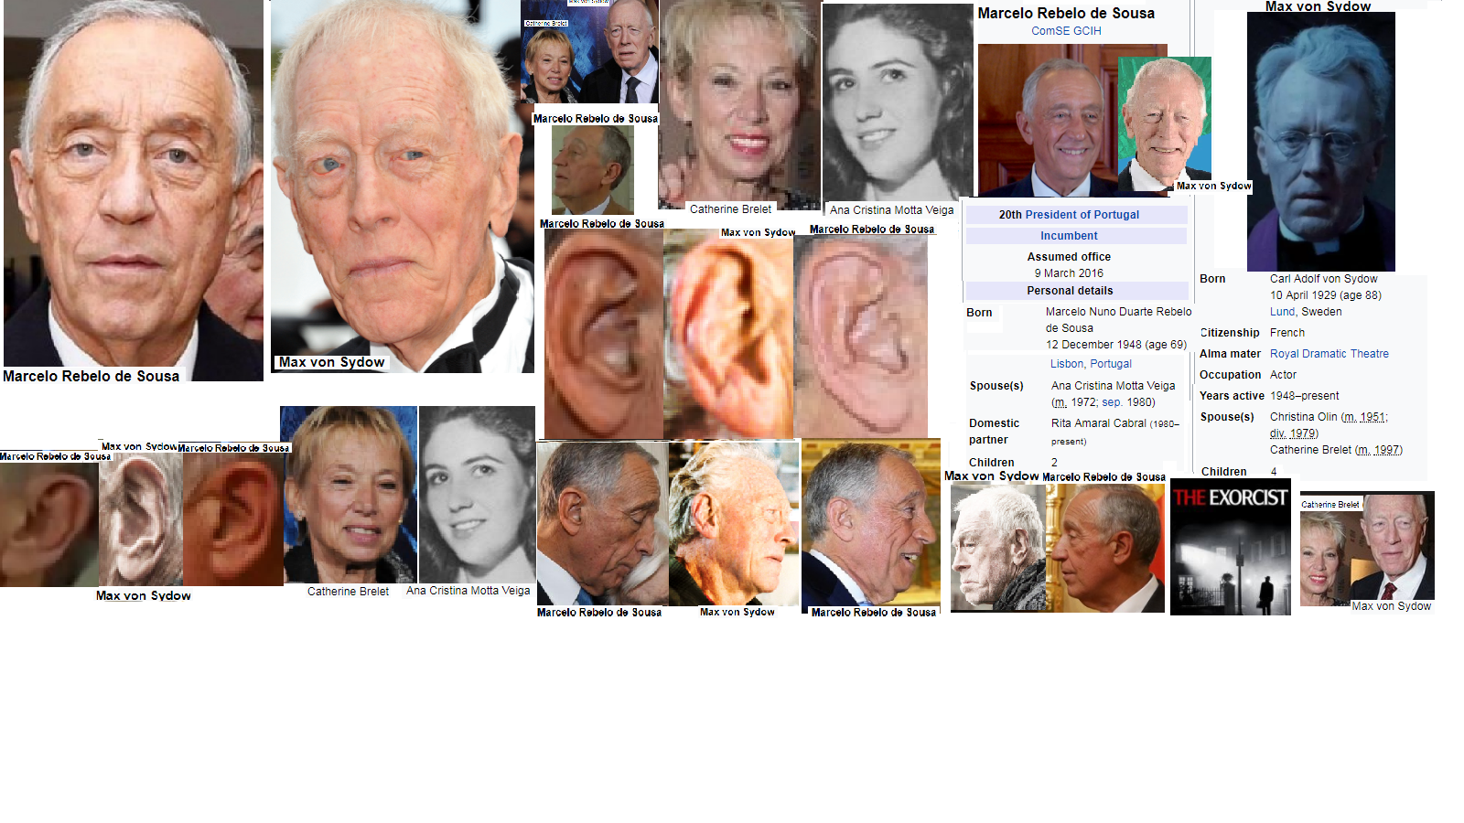Select the "Personal details" section header
The width and height of the screenshot is (1464, 823).
click(x=1070, y=291)
